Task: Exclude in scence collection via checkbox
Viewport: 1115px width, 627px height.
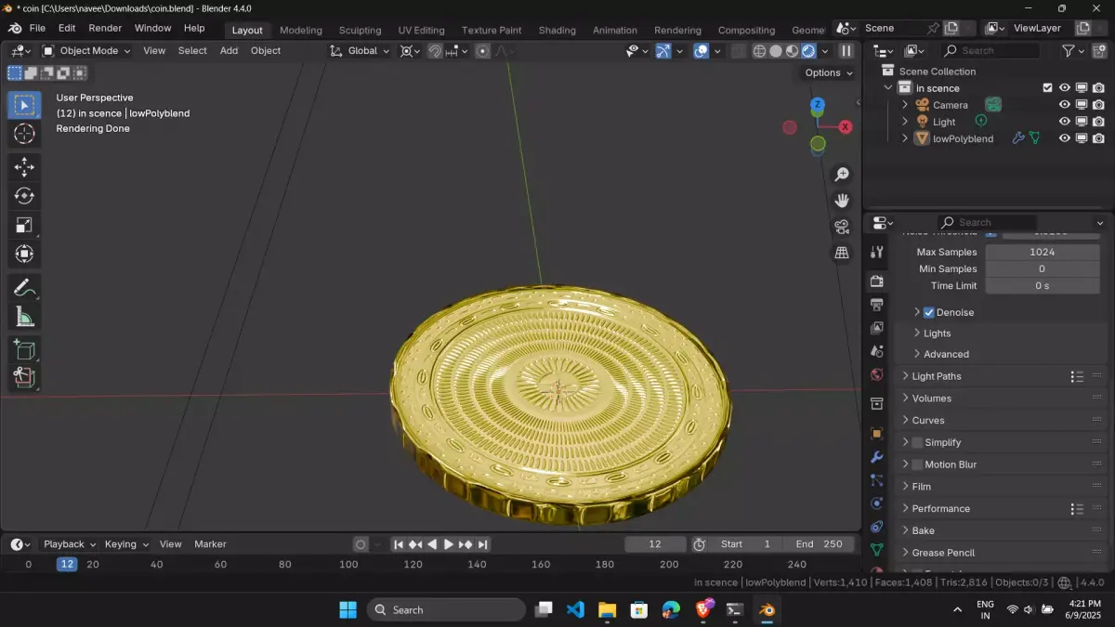Action: click(x=1048, y=88)
